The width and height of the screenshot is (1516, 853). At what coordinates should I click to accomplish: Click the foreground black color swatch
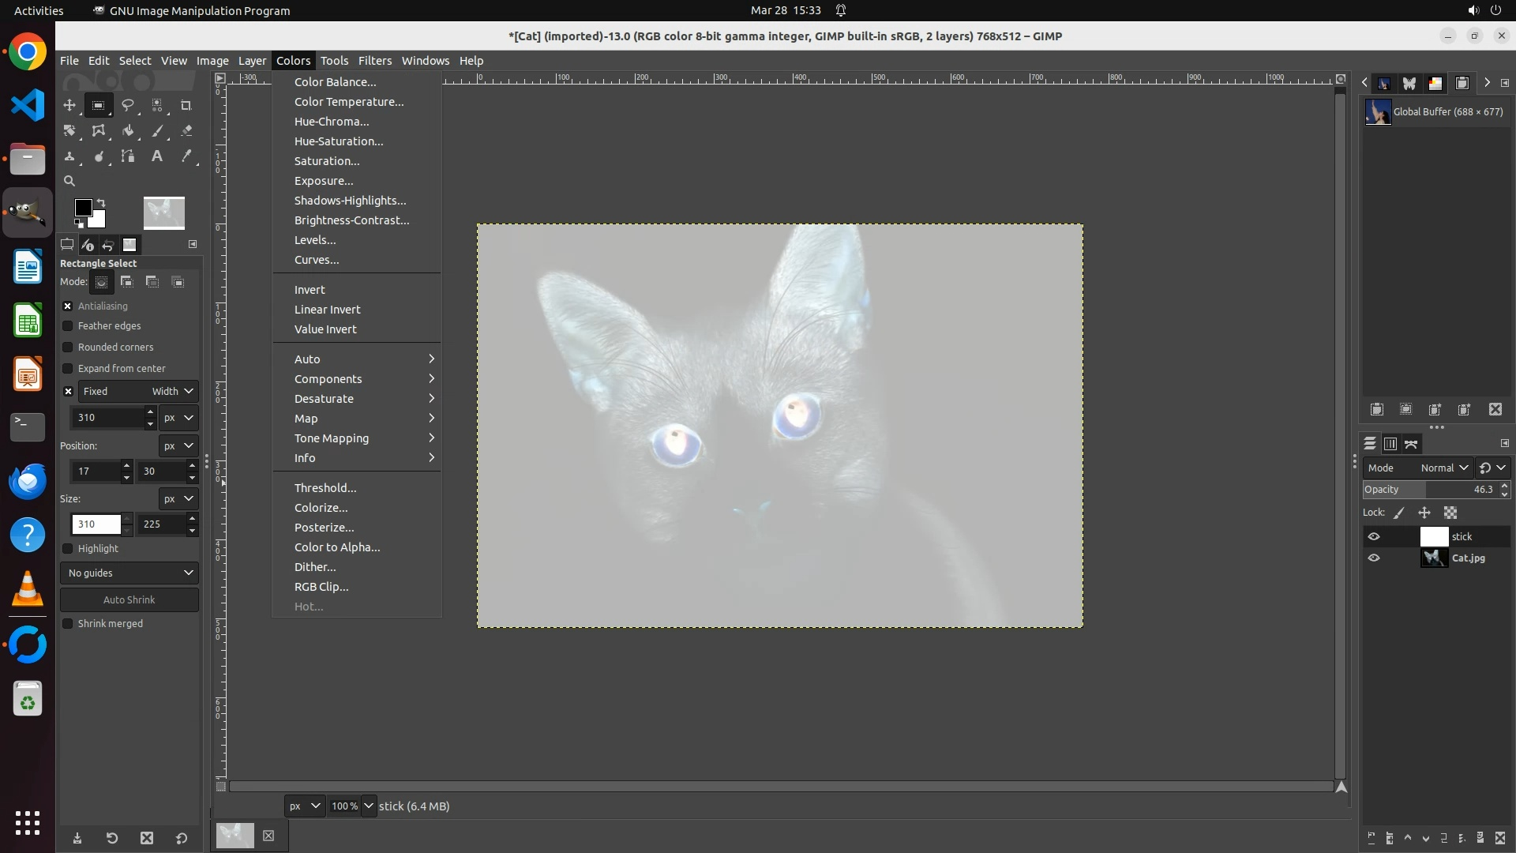(82, 207)
